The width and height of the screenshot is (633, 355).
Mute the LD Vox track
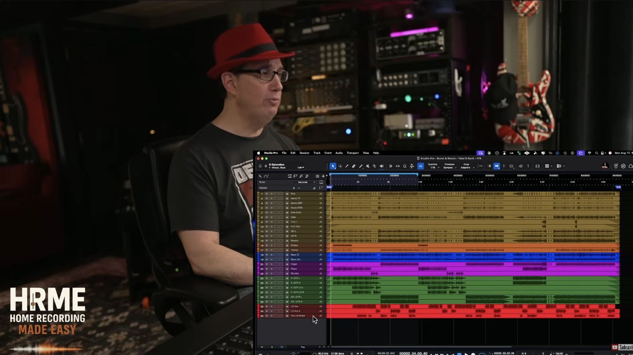266,306
